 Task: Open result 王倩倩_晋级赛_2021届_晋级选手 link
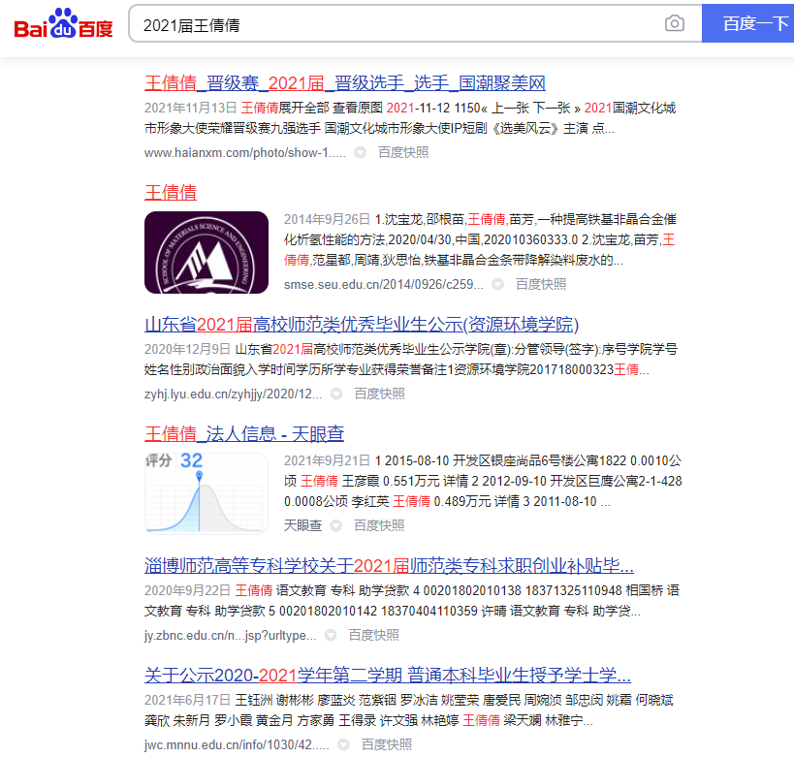[345, 83]
